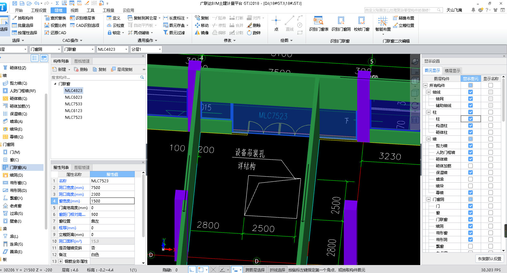Select 门(M) in navigation tree
Viewport: 507px width, 273px height.
pos(15,152)
